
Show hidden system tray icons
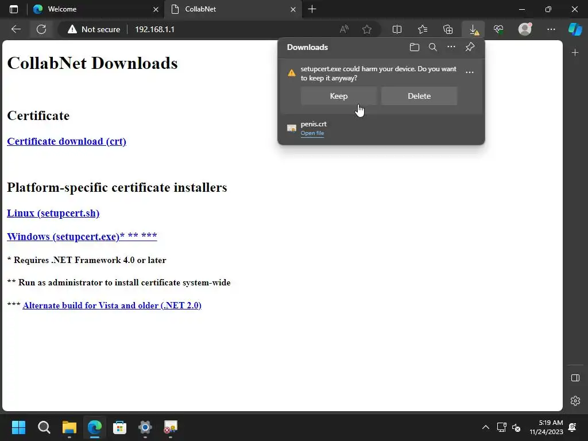485,427
